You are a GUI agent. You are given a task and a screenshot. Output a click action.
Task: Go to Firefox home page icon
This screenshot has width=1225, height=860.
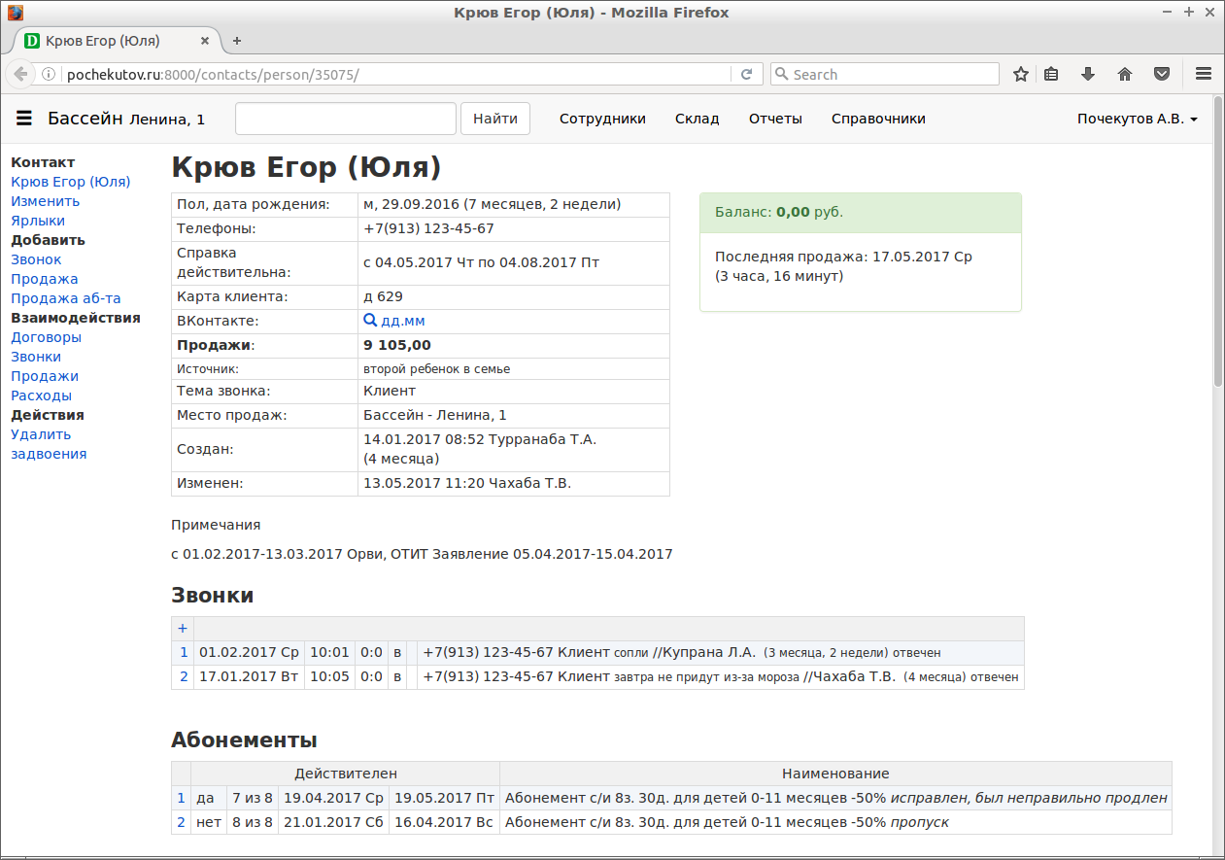tap(1125, 74)
